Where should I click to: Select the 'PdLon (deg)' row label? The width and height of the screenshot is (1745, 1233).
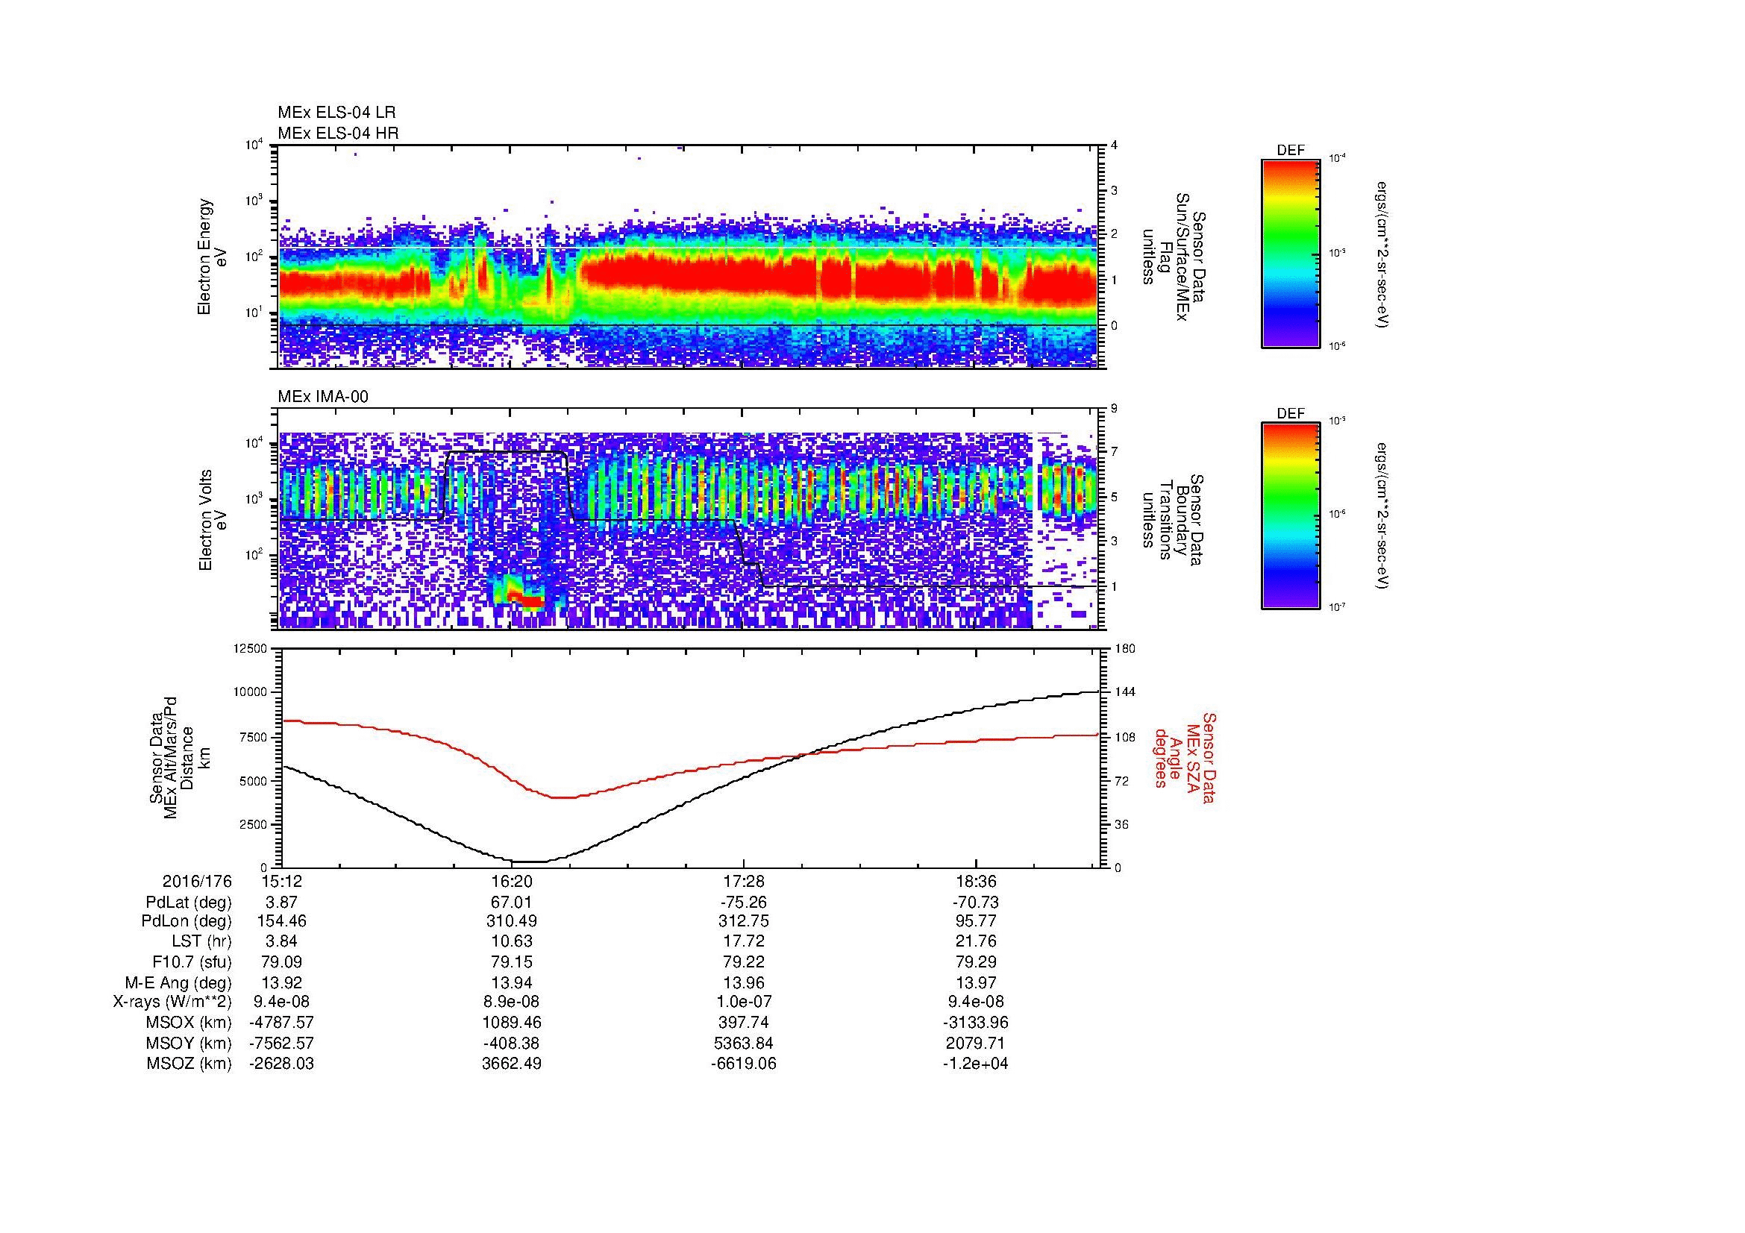pyautogui.click(x=187, y=921)
